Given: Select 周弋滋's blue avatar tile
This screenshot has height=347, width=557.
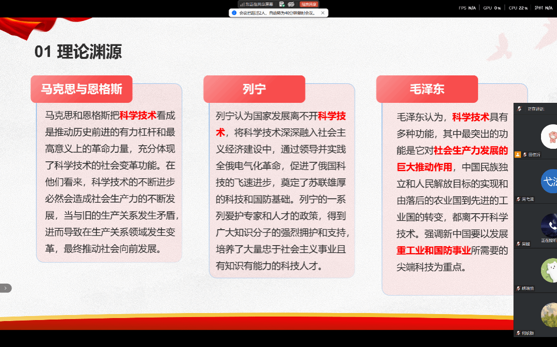Looking at the screenshot, I should pos(548,181).
